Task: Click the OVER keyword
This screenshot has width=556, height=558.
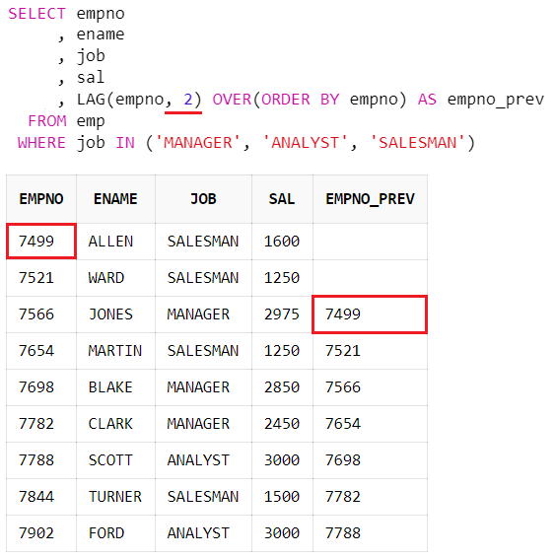Action: pyautogui.click(x=232, y=100)
